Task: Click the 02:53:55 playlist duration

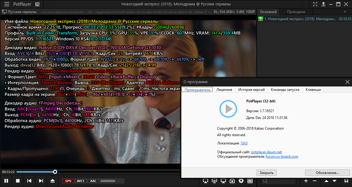Action: pyautogui.click(x=345, y=19)
